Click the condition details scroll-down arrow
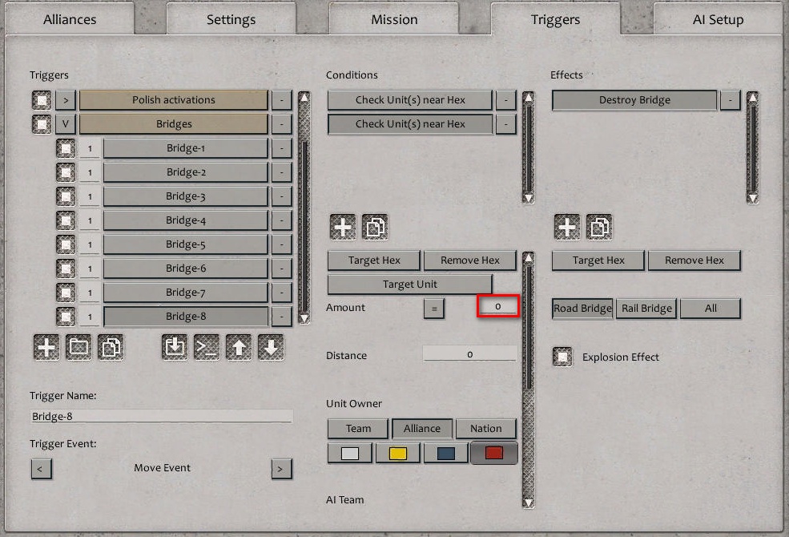789x537 pixels. 529,503
